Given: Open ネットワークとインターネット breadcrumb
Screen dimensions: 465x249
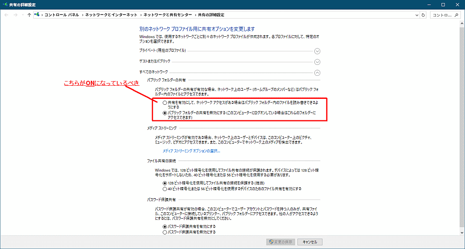Looking at the screenshot, I should (111, 15).
